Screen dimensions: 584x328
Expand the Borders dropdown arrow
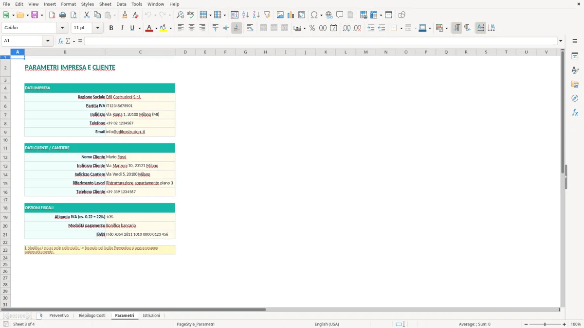point(401,28)
